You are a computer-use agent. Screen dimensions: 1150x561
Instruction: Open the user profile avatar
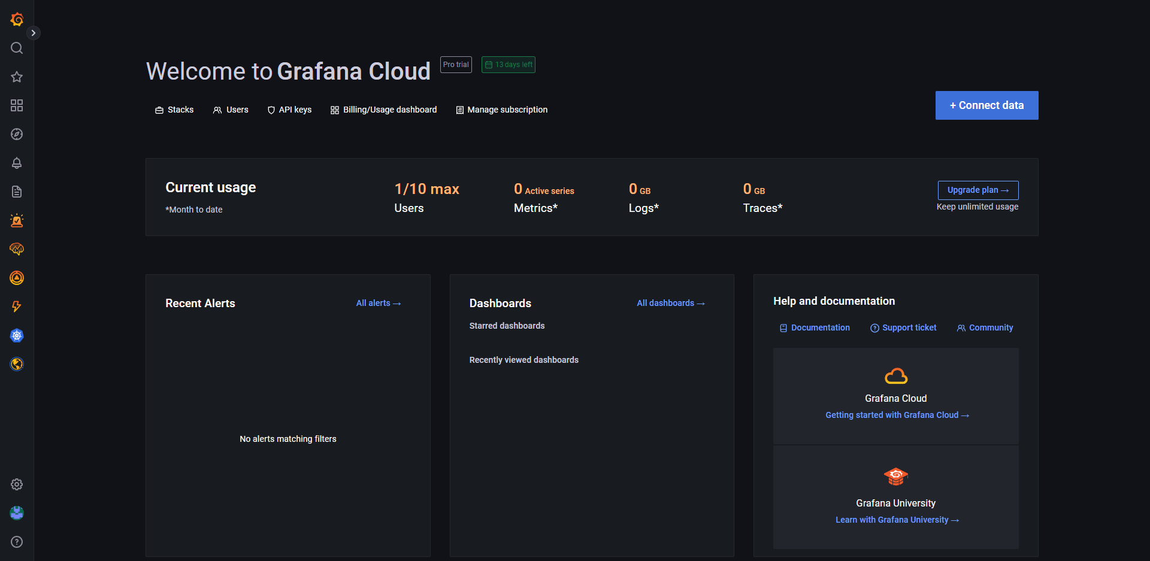17,513
